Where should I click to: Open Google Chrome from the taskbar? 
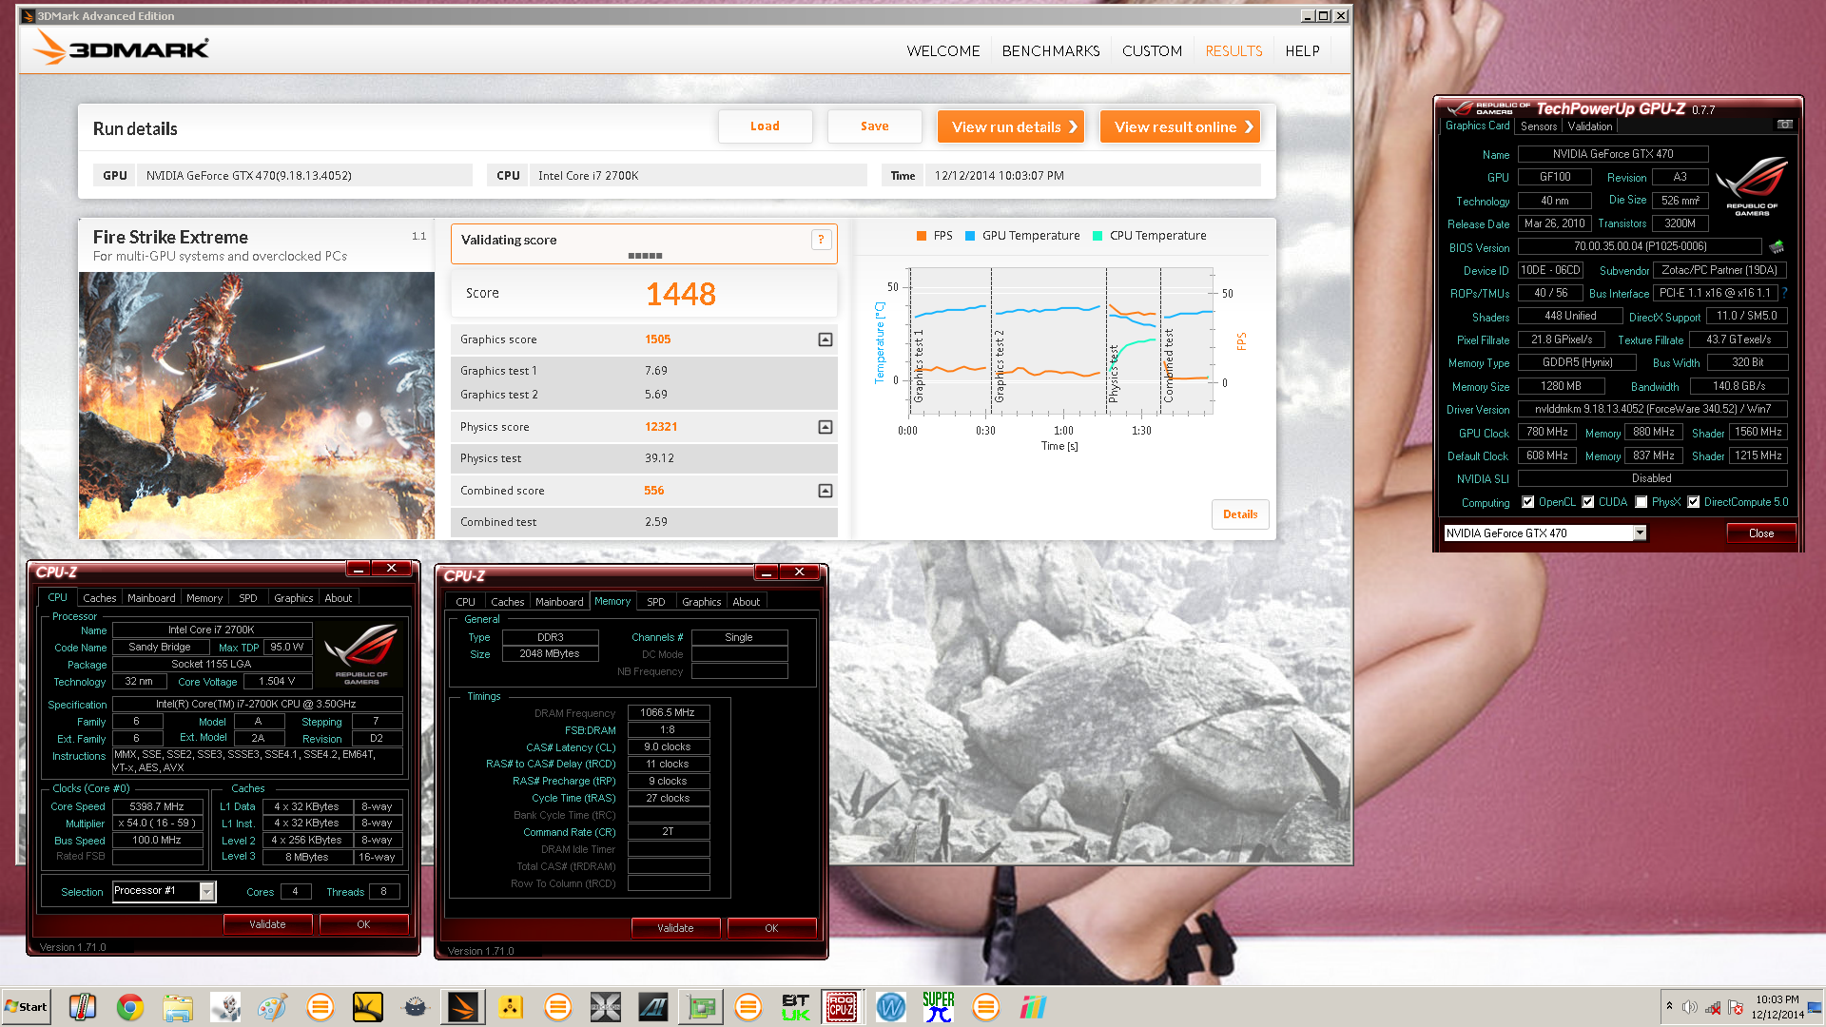point(130,1007)
